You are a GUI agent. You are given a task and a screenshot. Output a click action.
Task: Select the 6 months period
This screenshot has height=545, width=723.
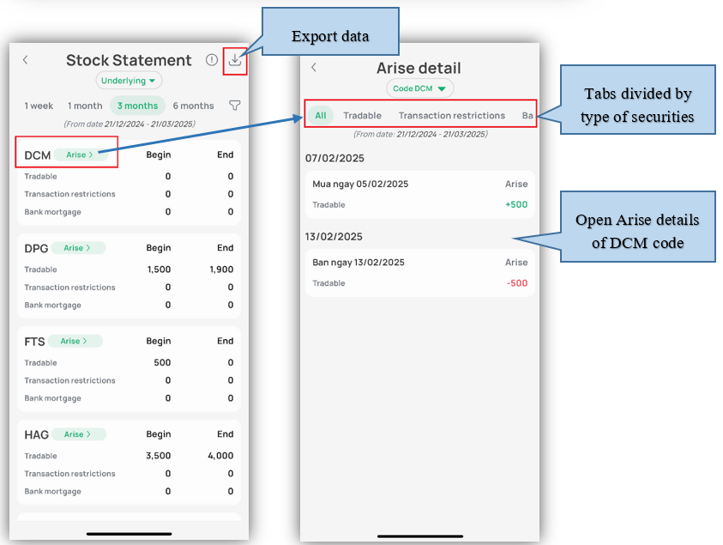click(193, 106)
